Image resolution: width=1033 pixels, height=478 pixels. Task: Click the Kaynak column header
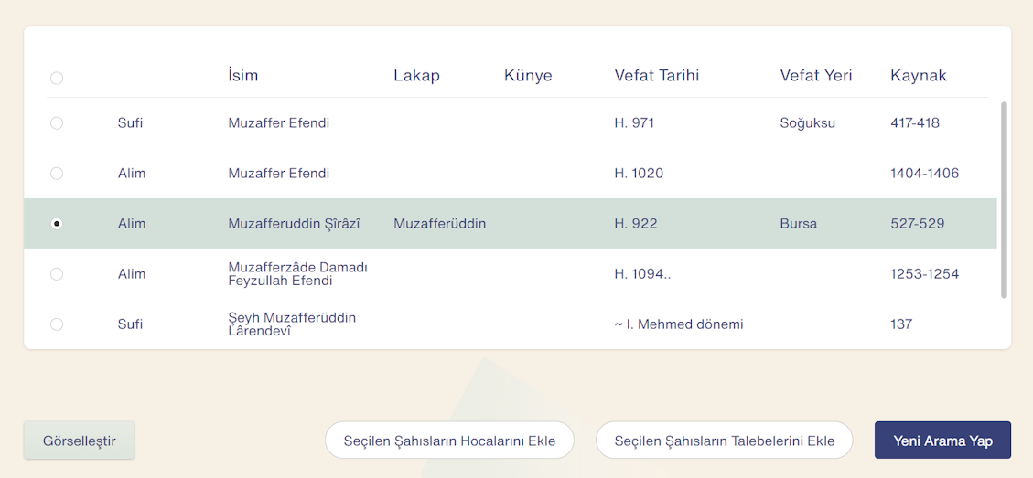[919, 76]
